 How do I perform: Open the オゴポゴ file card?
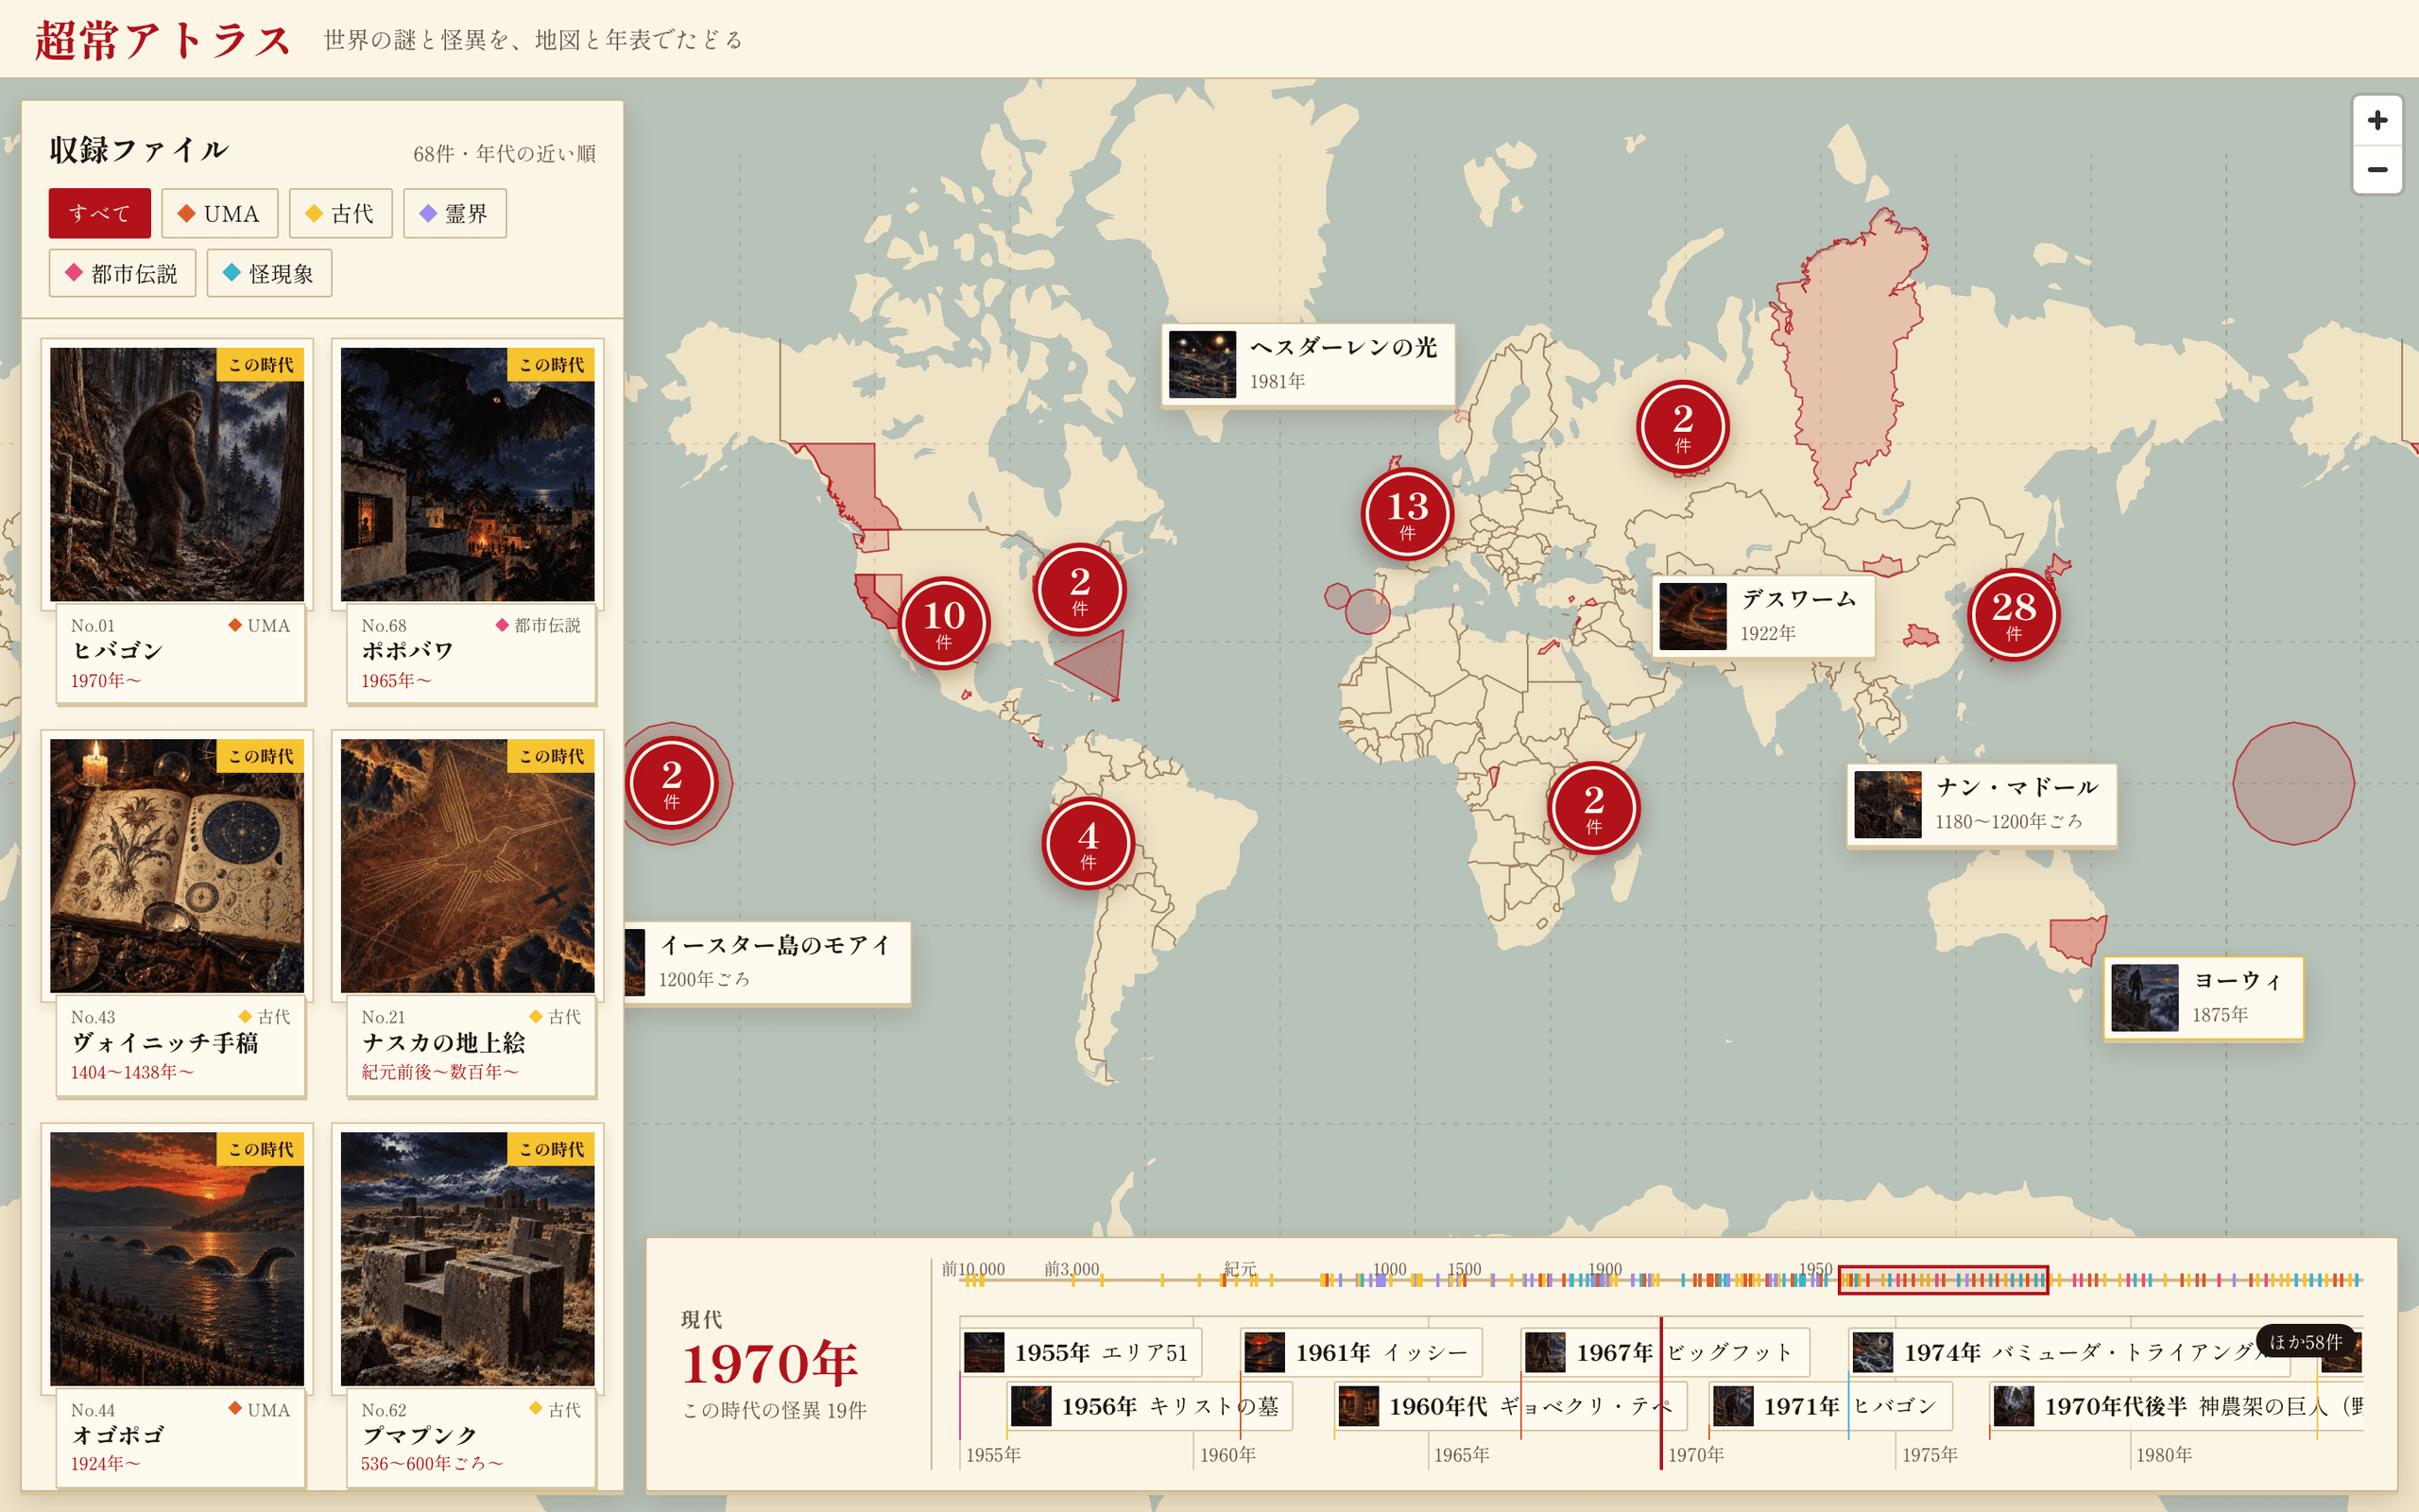(178, 1306)
